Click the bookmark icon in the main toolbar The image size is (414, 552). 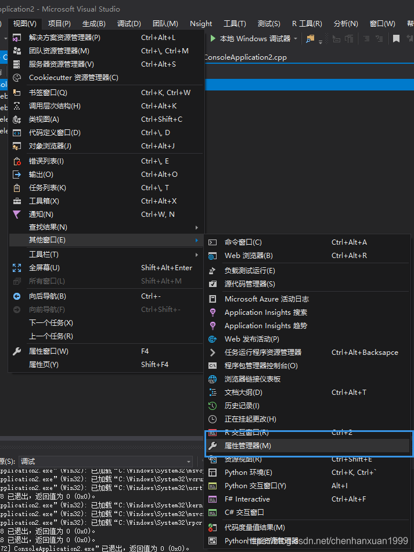click(396, 38)
